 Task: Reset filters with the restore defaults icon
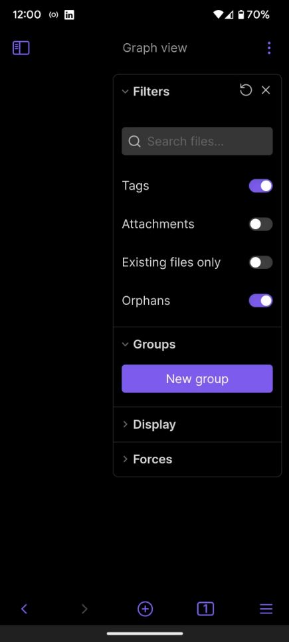click(x=246, y=90)
